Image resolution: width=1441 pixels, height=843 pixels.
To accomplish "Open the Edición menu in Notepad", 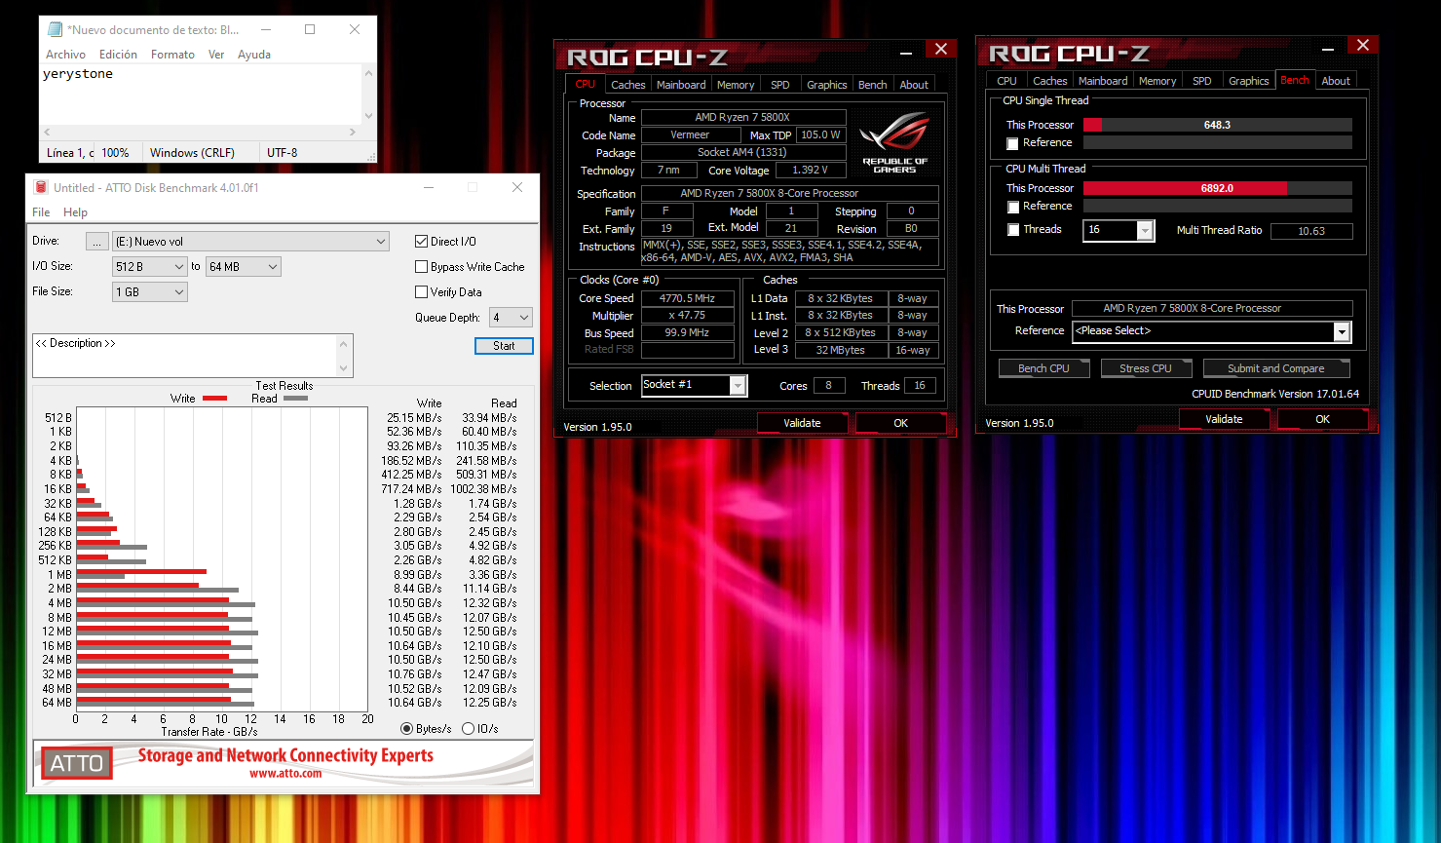I will 118,55.
